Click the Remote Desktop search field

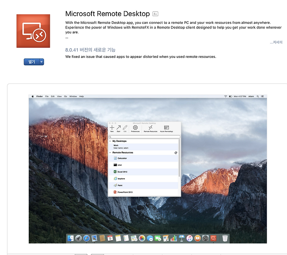pyautogui.click(x=144, y=137)
